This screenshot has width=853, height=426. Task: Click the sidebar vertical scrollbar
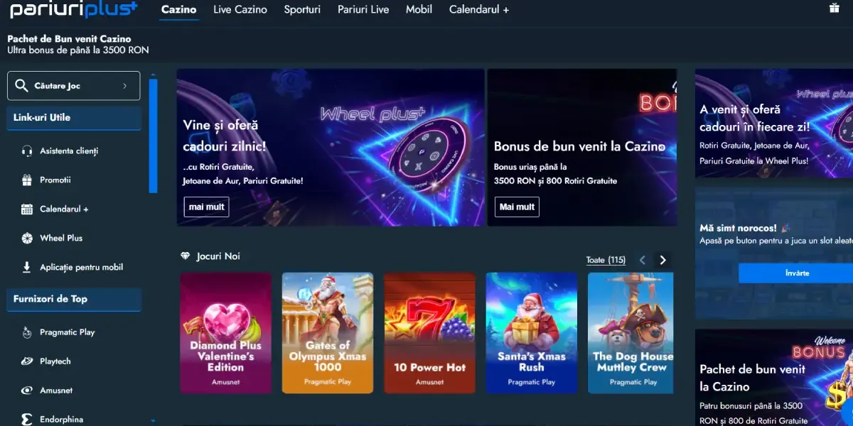(x=153, y=135)
